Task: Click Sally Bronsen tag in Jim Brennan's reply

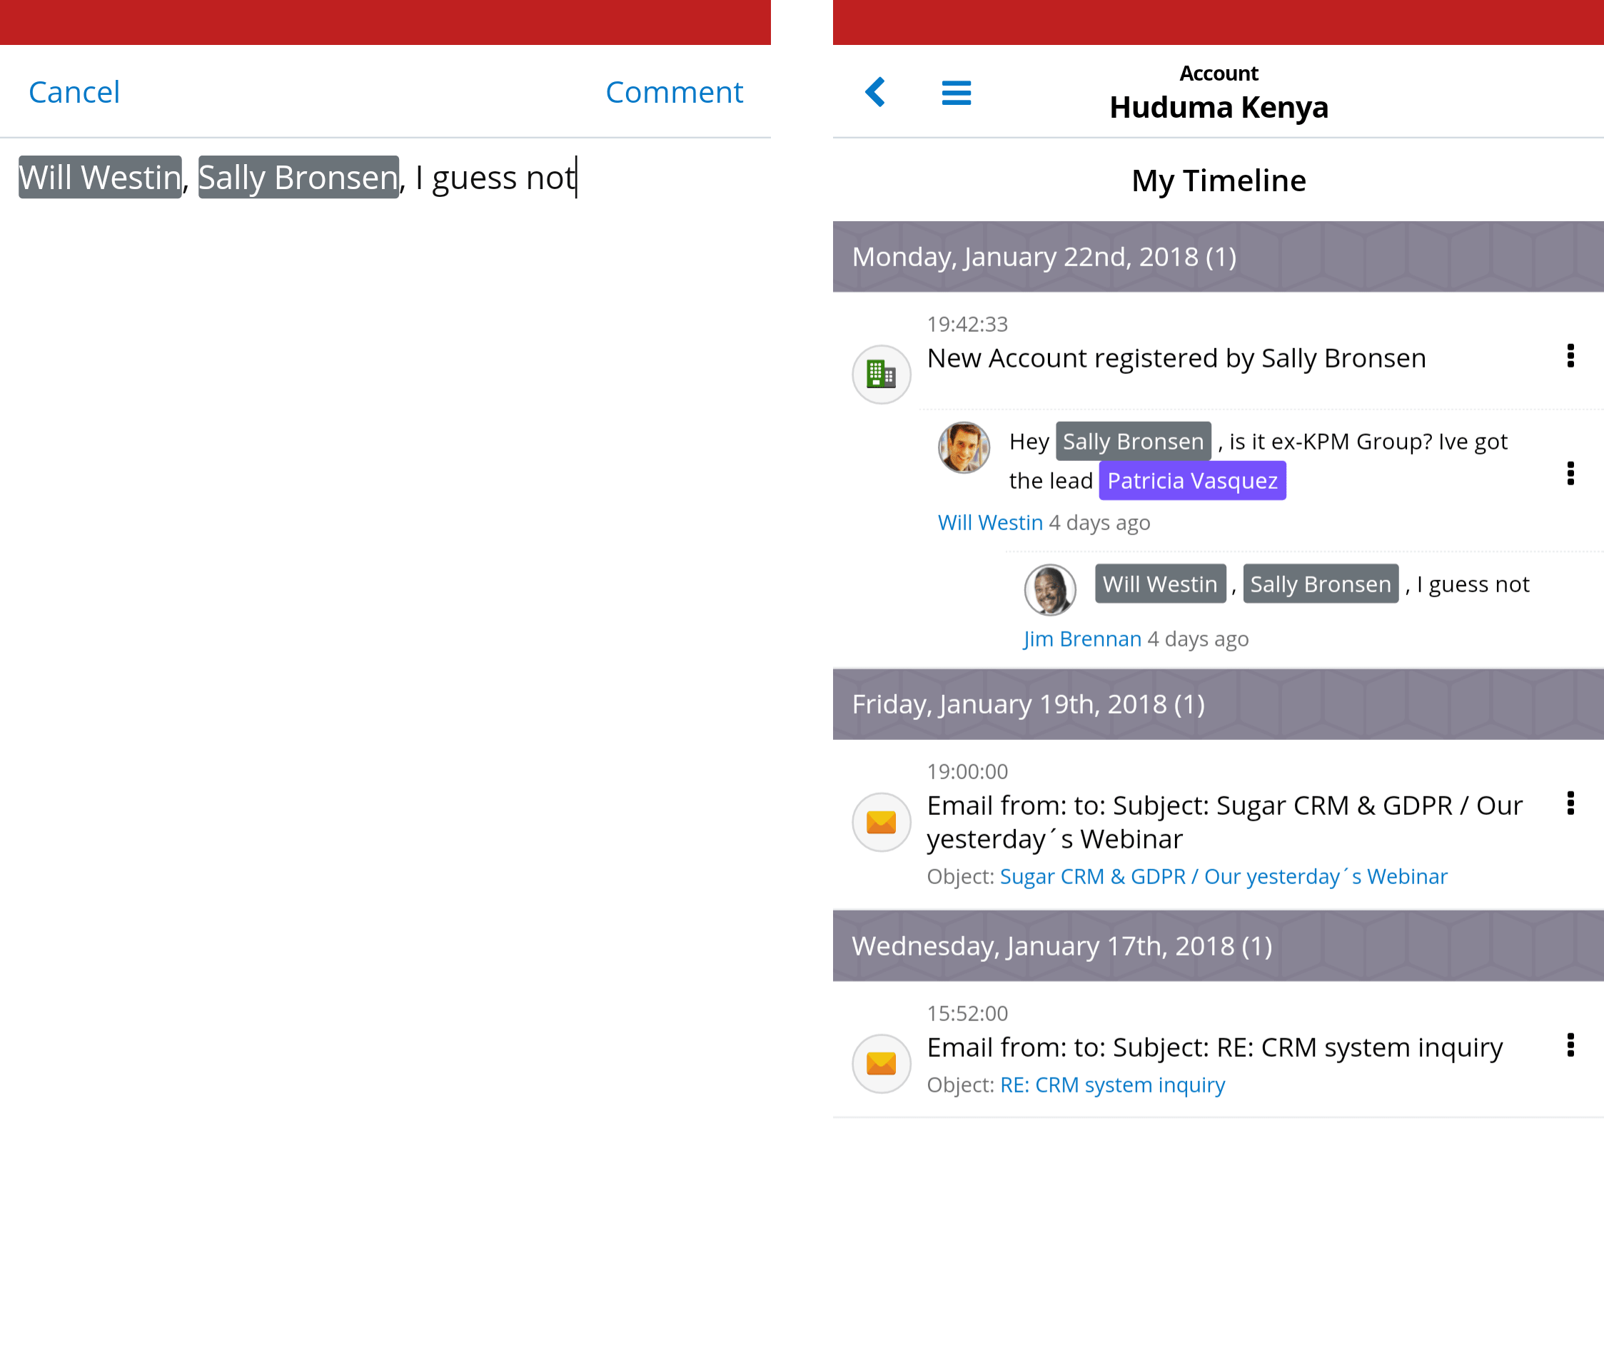Action: (1321, 584)
